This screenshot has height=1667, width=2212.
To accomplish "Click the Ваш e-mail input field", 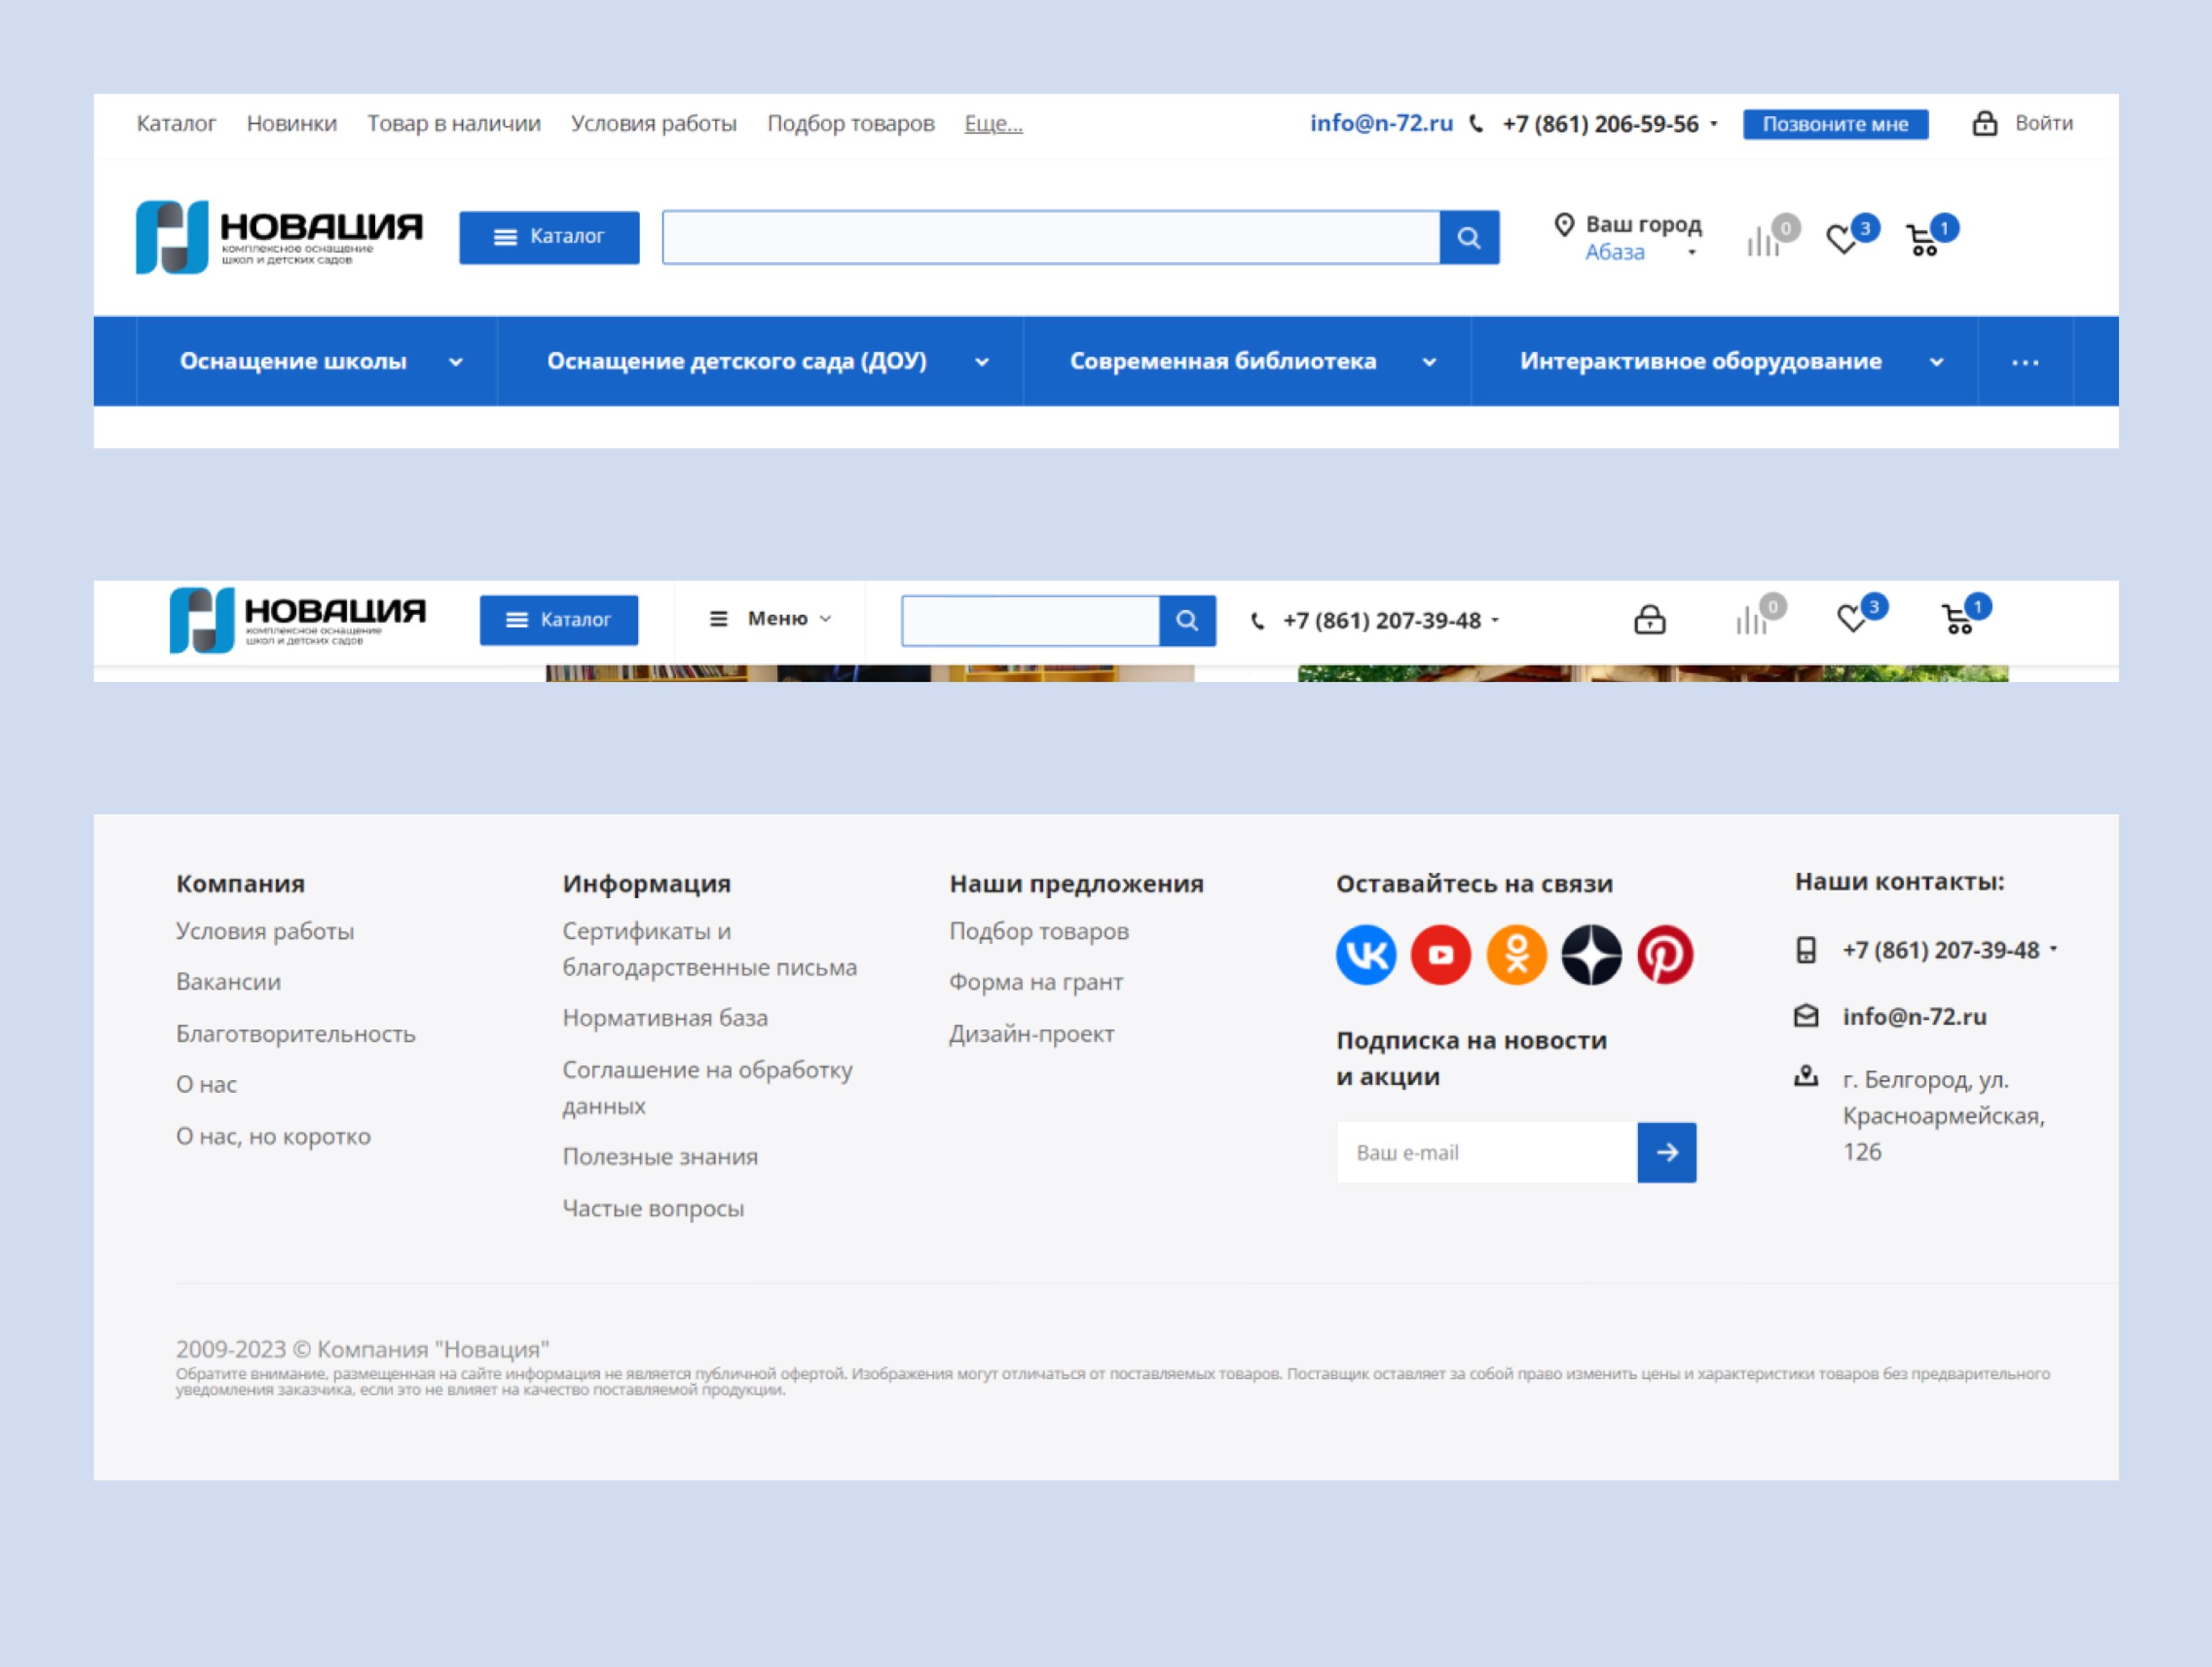I will [x=1486, y=1152].
